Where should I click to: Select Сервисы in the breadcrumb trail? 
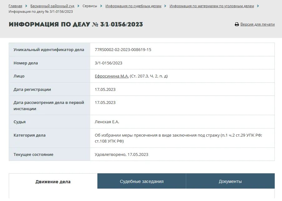90,6
